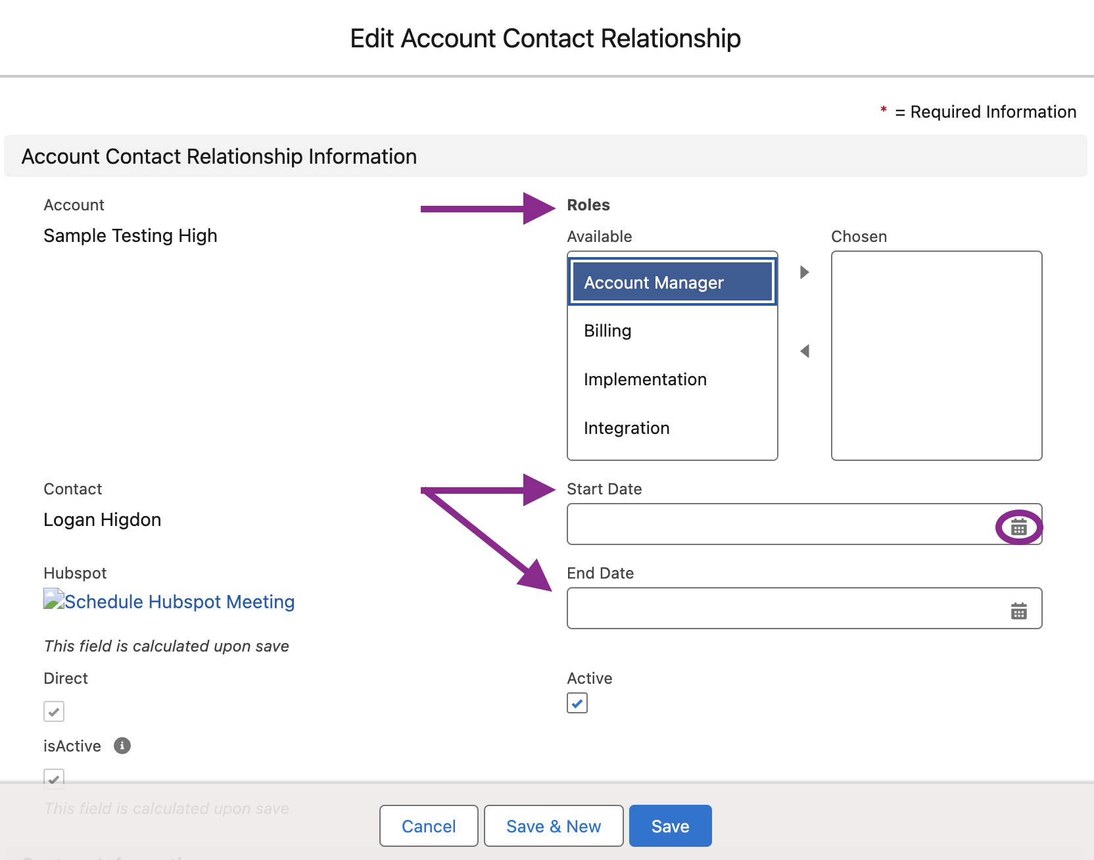Select Implementation in Available roles
The width and height of the screenshot is (1094, 860).
pos(673,379)
